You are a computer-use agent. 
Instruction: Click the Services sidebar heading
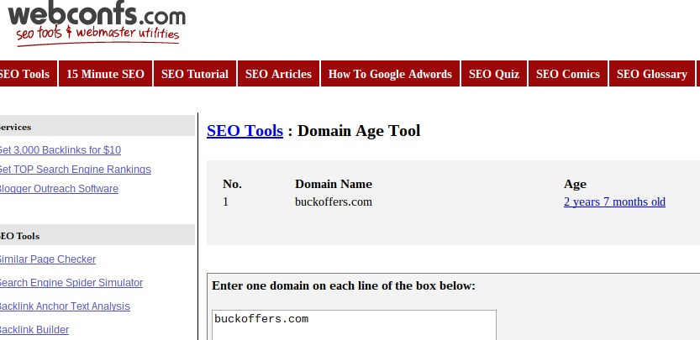(97, 127)
